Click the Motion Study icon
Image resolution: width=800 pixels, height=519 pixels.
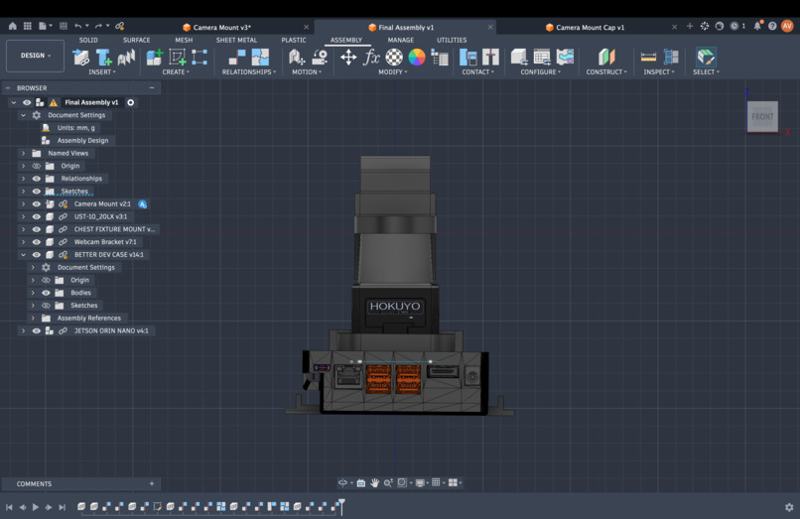click(x=320, y=58)
